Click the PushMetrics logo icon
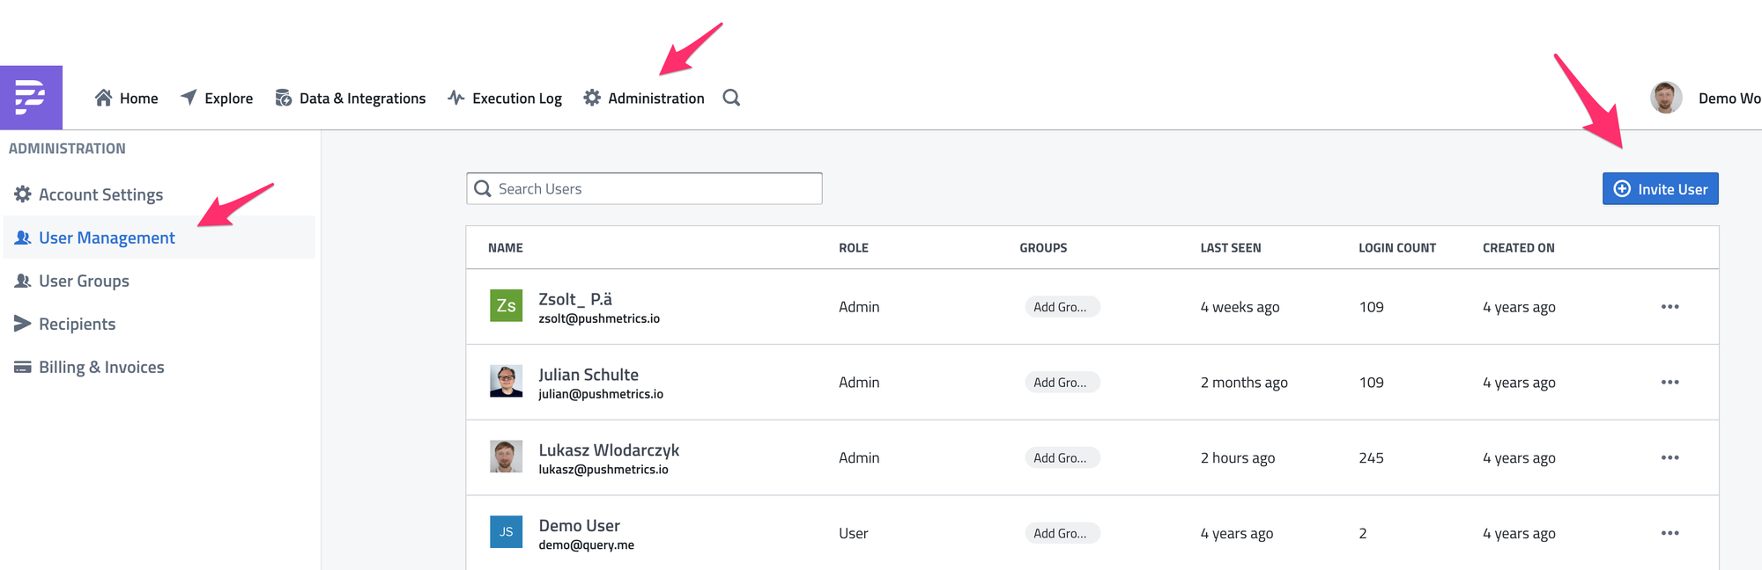 click(x=31, y=98)
